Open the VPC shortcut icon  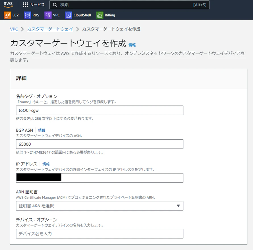(48, 15)
